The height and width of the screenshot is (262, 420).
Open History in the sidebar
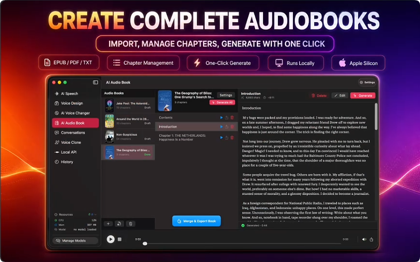tap(75, 162)
